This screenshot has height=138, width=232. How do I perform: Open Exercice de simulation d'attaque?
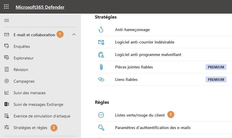[x=42, y=116]
